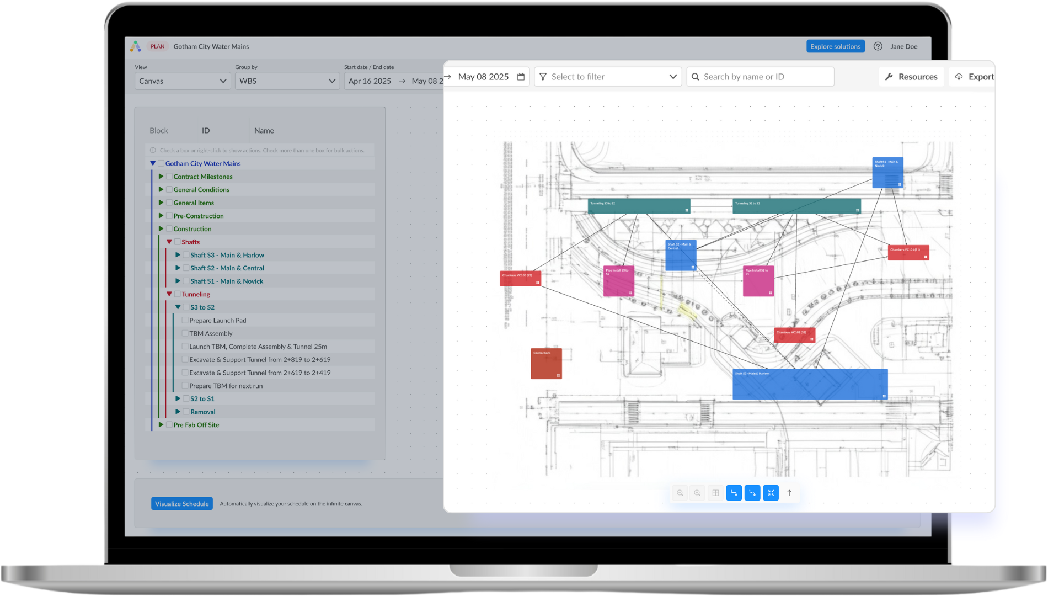Open the Group by WBS dropdown
The image size is (1059, 596).
[286, 81]
